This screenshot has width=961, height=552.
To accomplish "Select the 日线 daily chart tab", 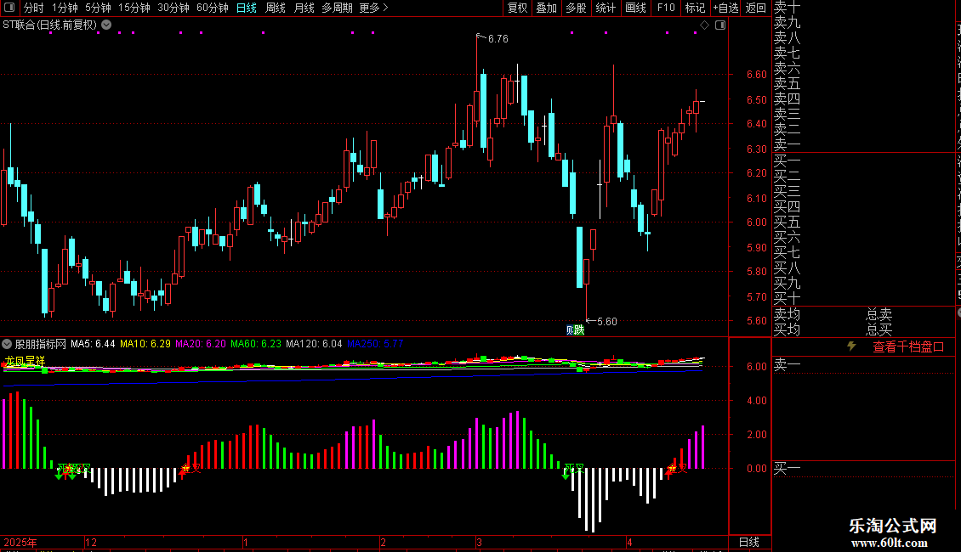I will pos(247,8).
